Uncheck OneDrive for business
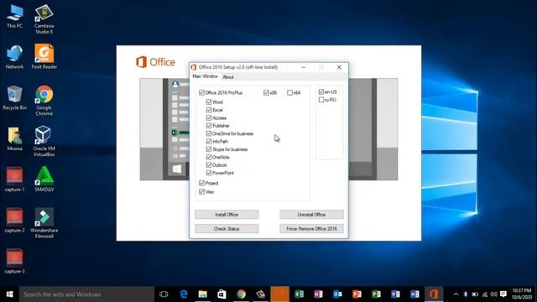The image size is (537, 302). (209, 133)
